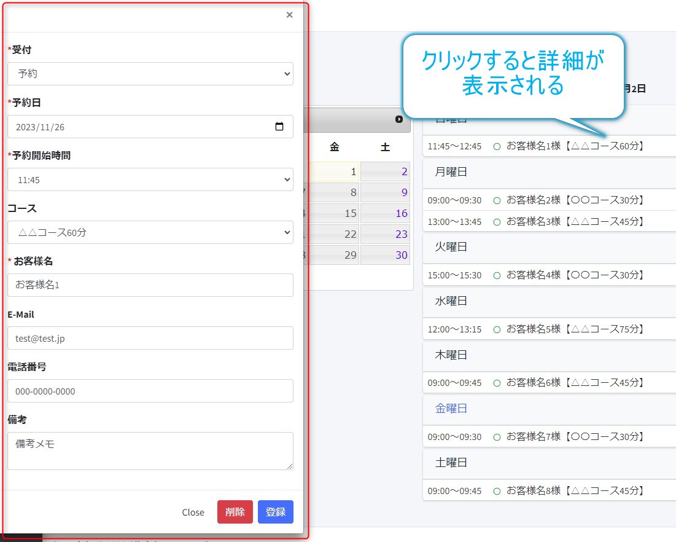
Task: Click the × icon atop the reservation modal
Action: [289, 15]
